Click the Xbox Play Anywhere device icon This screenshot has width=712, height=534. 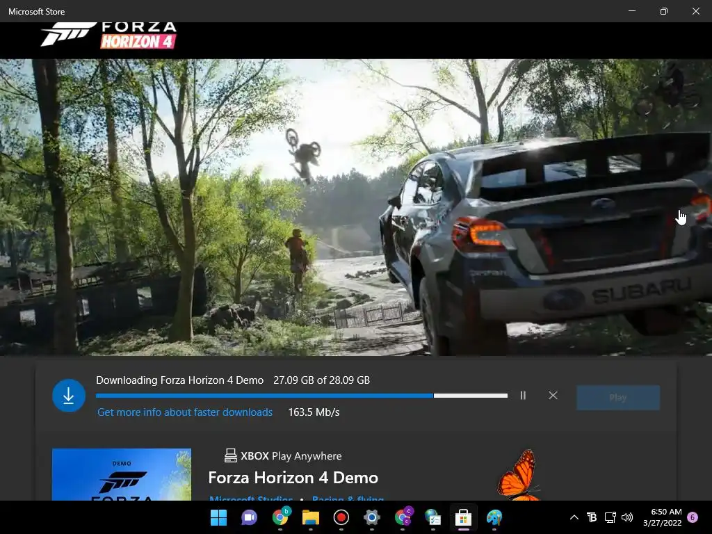[231, 455]
